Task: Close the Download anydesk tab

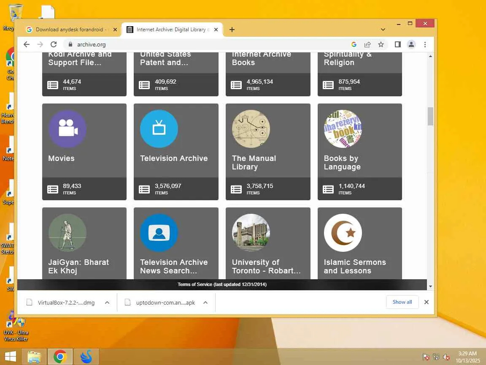Action: coord(115,30)
